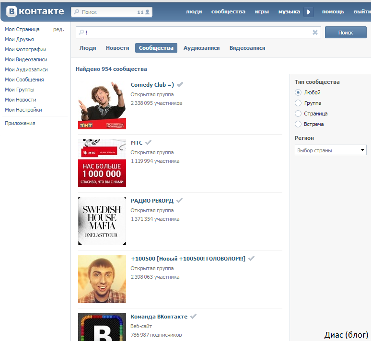
Task: Open the Swedish House Mafia avatar image
Action: coord(102,221)
